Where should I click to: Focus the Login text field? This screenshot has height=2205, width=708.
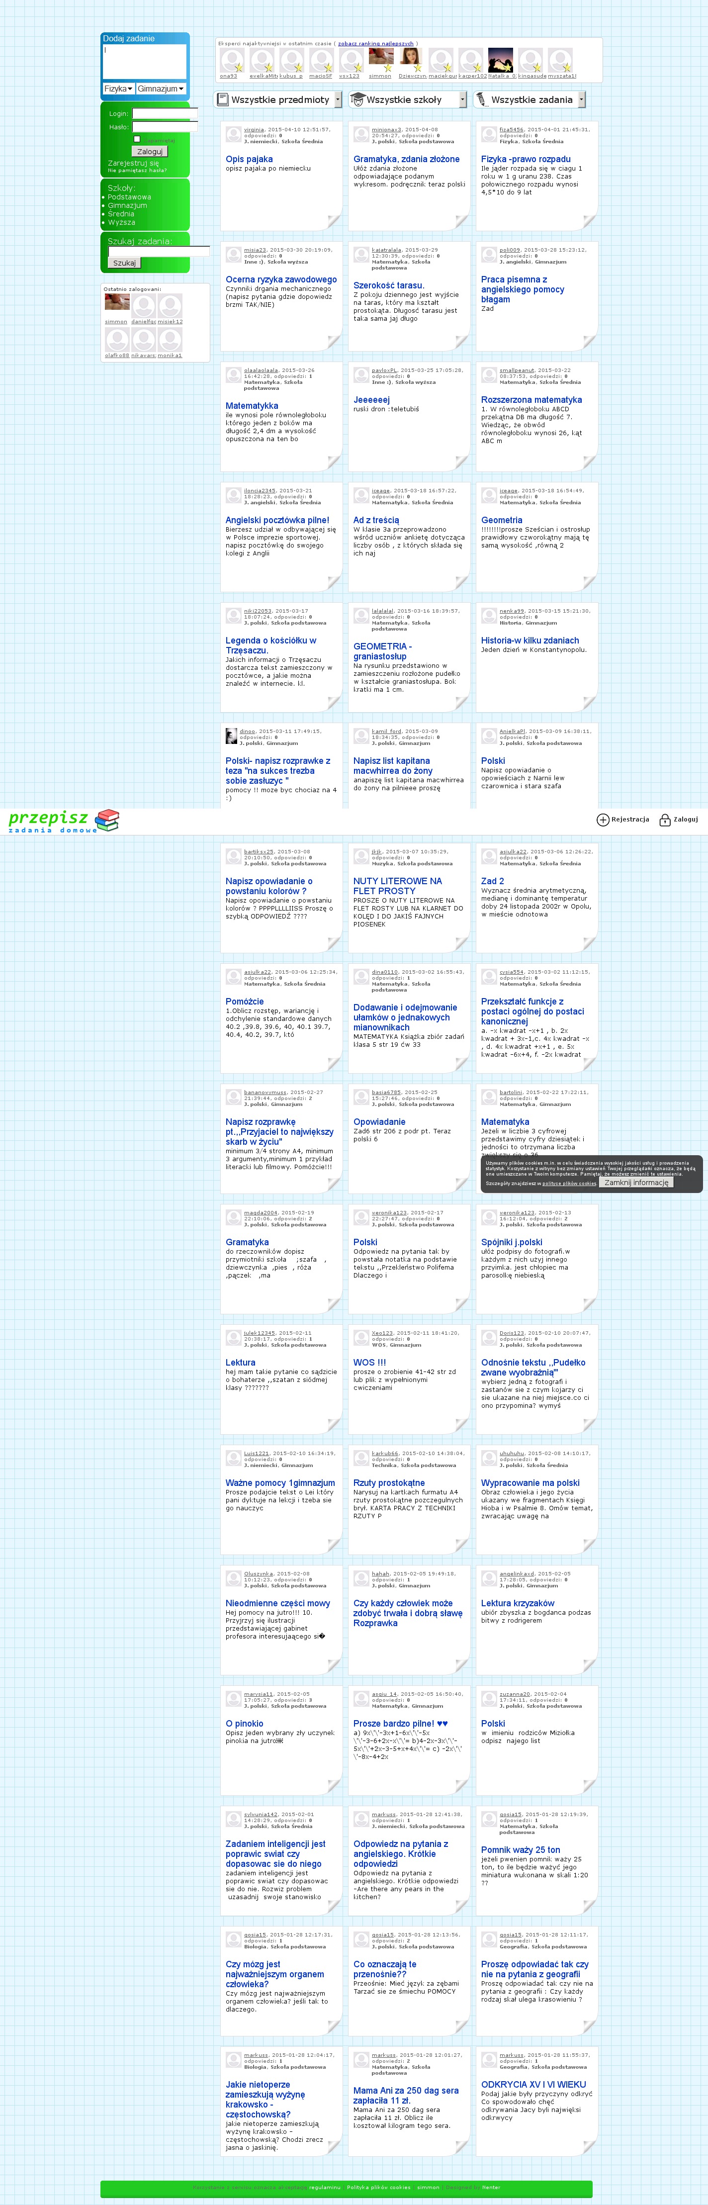165,114
